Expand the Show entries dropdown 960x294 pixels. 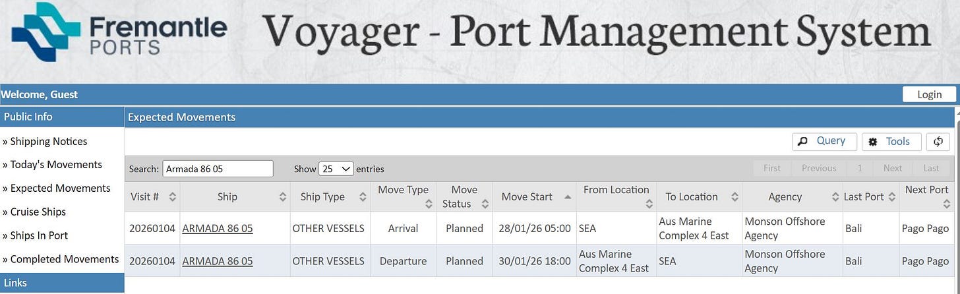point(336,169)
